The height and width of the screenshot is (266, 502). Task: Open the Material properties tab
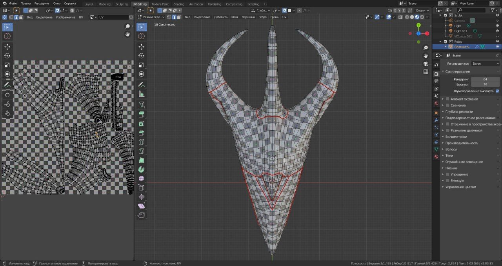[436, 157]
